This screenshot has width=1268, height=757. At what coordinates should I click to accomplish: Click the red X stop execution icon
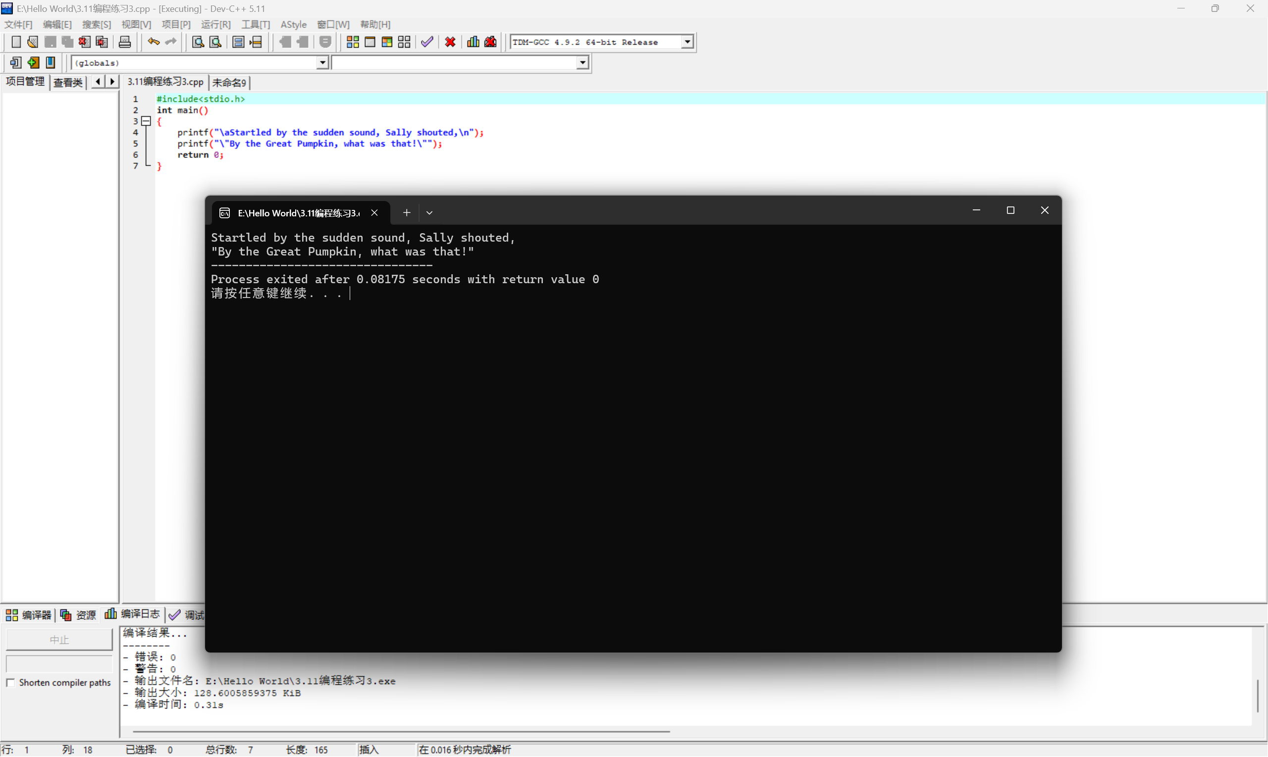coord(450,42)
